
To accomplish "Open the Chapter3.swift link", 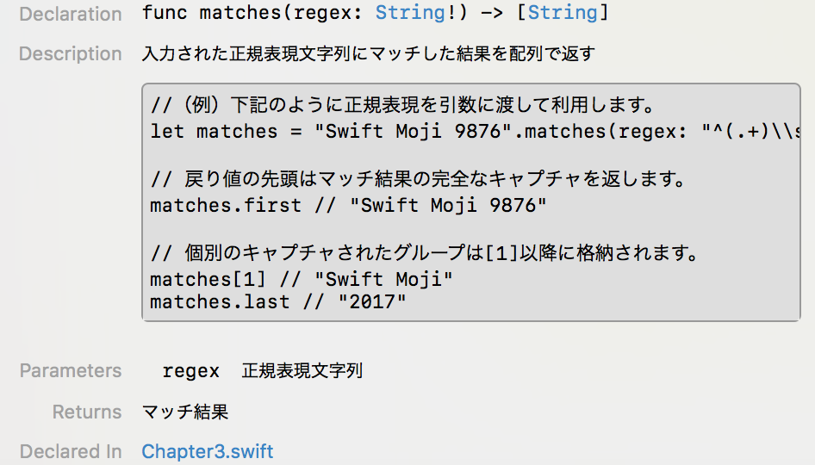I will coord(208,451).
